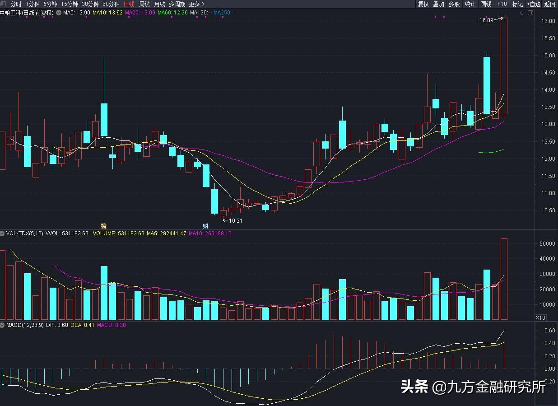Add stock to watchlist via +自选
This screenshot has height=406, width=558.
[x=535, y=4]
